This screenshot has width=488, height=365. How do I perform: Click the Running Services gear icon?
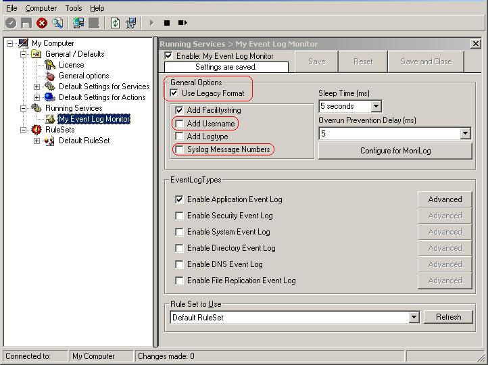[36, 108]
